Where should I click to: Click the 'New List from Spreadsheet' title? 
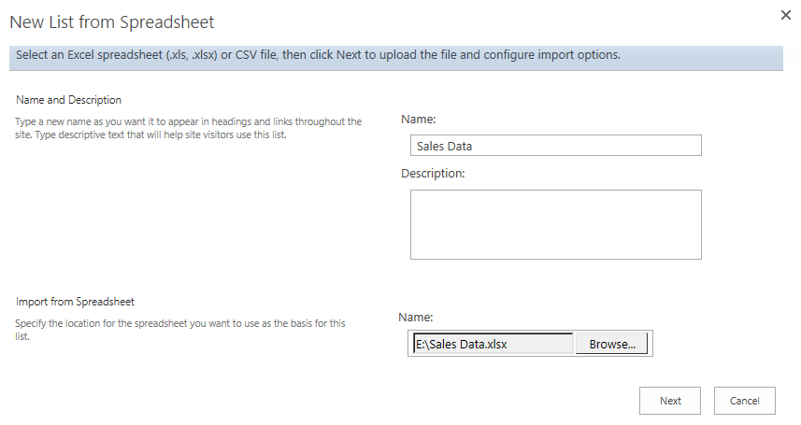pyautogui.click(x=112, y=22)
